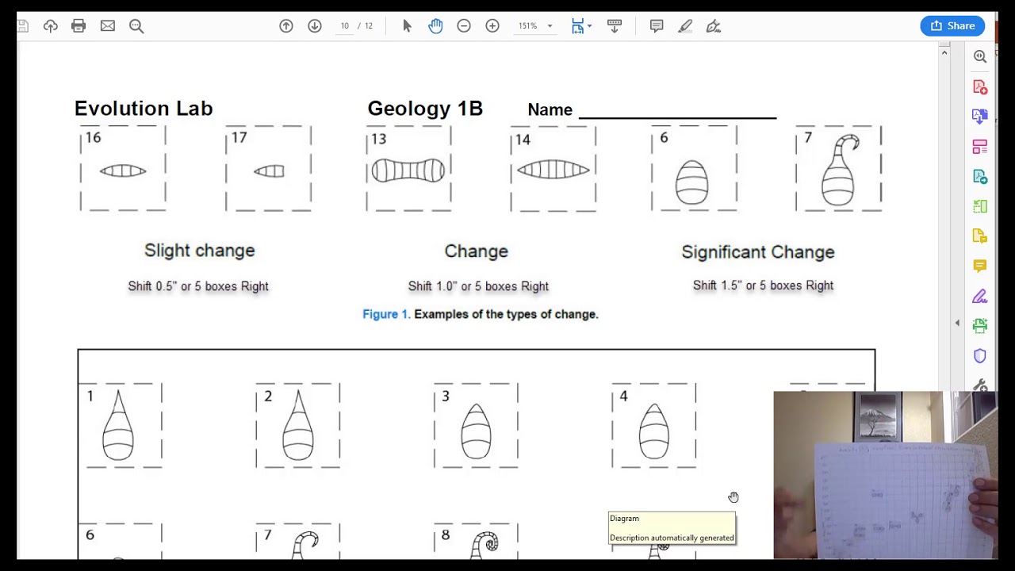Open the Sign document pen tool
1015x571 pixels.
tap(714, 26)
